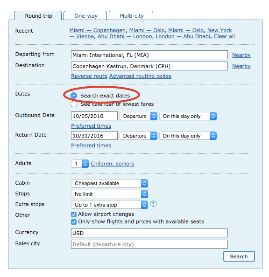The width and height of the screenshot is (269, 277).
Task: Open the Outbound Date Departure dropdown
Action: click(138, 116)
